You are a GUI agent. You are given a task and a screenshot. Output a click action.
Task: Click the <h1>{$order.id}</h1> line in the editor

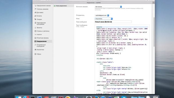[104, 59]
